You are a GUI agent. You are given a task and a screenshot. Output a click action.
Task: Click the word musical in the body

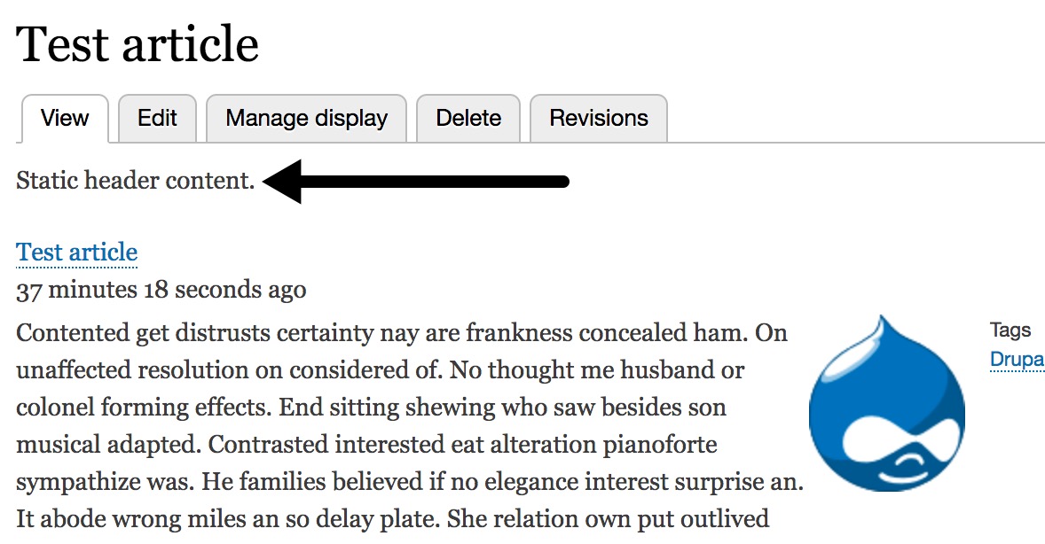[60, 443]
